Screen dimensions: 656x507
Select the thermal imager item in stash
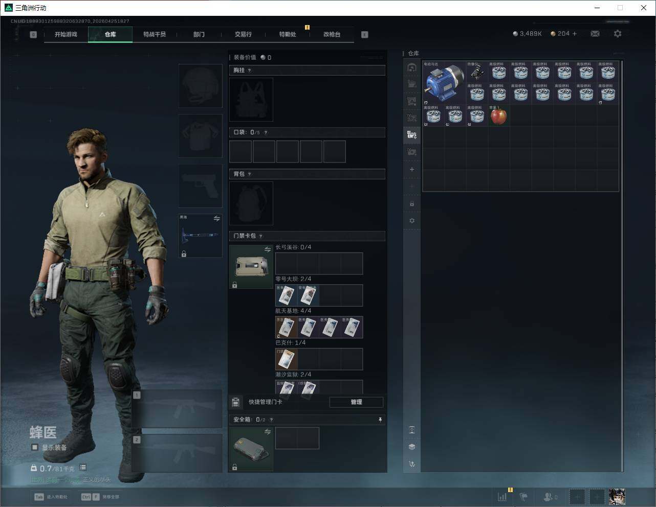point(477,72)
